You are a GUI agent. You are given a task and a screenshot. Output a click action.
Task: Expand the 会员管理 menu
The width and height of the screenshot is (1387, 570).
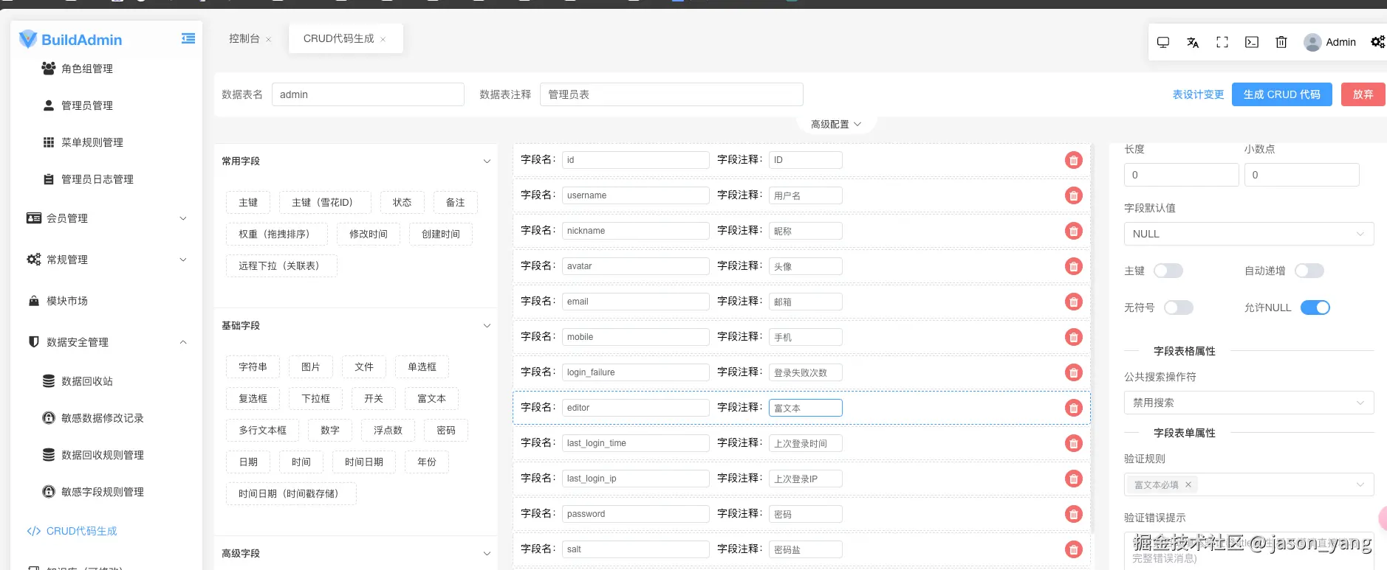tap(106, 218)
